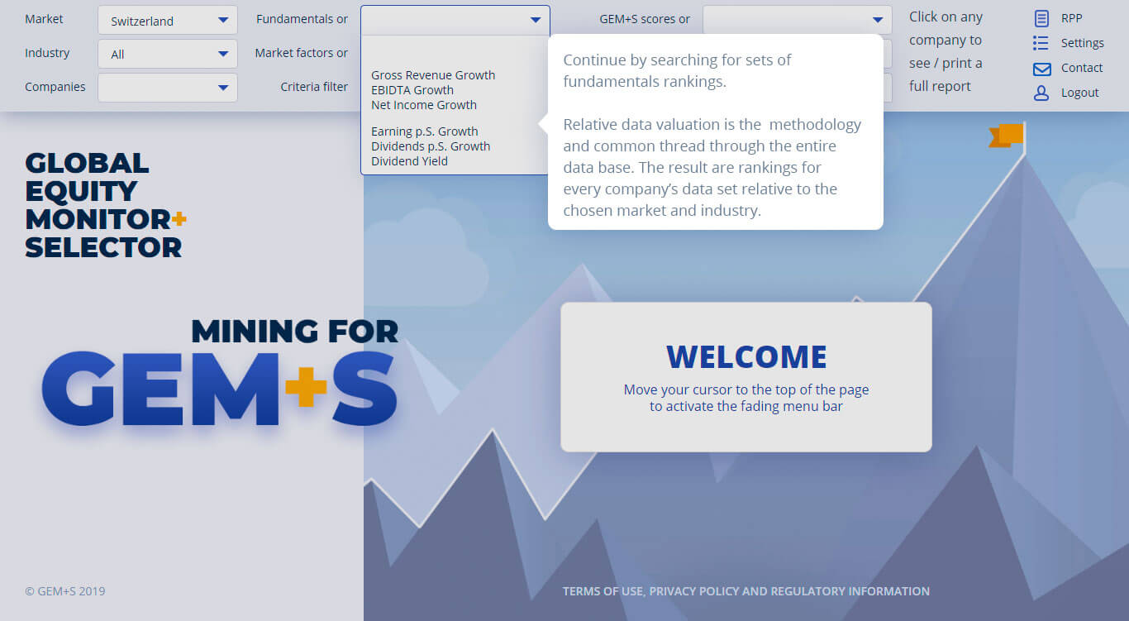The height and width of the screenshot is (621, 1129).
Task: Select Gross Revenue Growth option
Action: 433,75
